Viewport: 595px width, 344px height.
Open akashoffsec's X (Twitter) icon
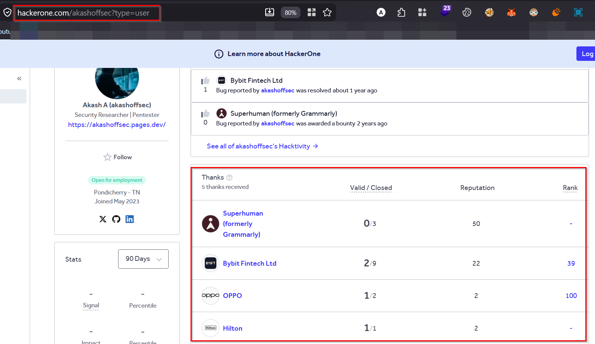click(x=103, y=219)
